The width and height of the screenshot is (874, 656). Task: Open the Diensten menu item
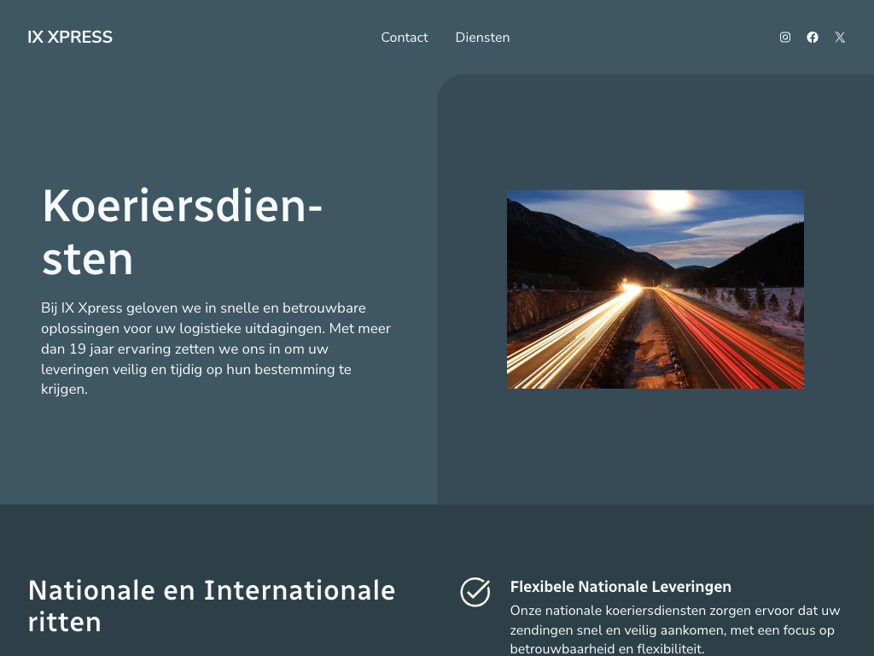(x=482, y=38)
